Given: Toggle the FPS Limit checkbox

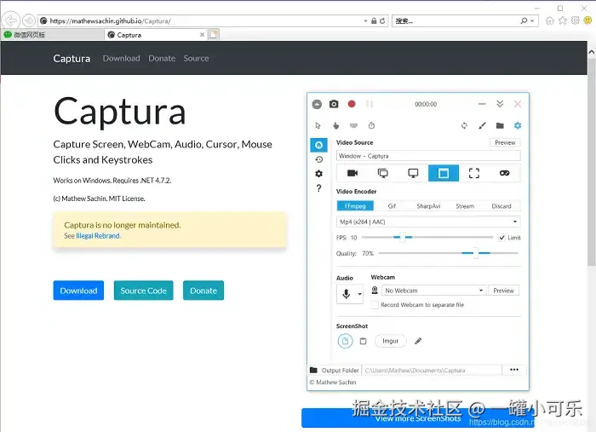Looking at the screenshot, I should pos(501,238).
